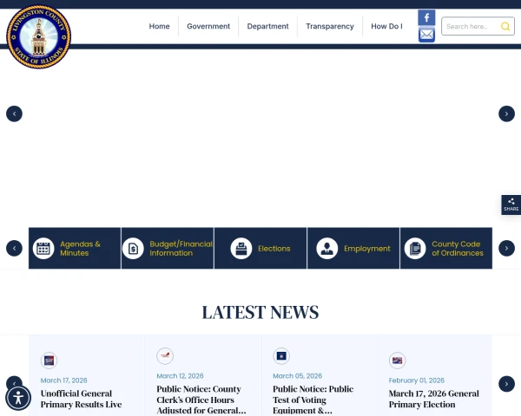Image resolution: width=521 pixels, height=416 pixels.
Task: Open the Share side tab
Action: tap(511, 205)
